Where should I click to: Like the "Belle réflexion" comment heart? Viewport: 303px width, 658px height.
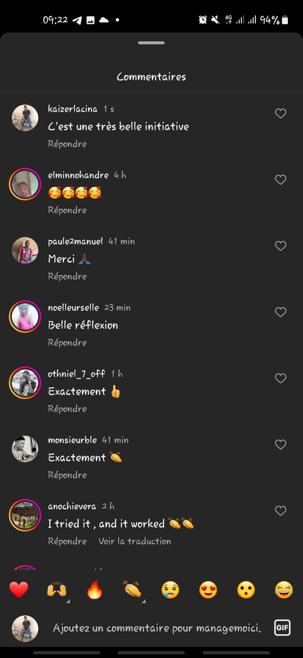pyautogui.click(x=280, y=312)
